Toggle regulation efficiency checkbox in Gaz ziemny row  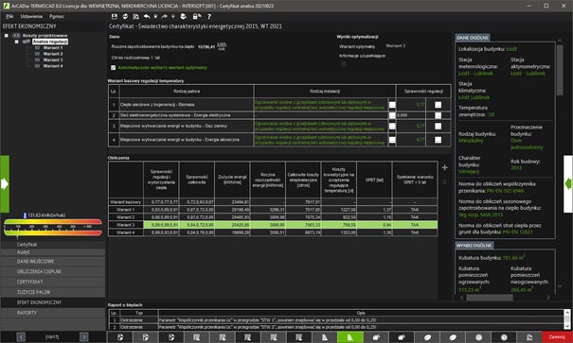click(x=438, y=127)
